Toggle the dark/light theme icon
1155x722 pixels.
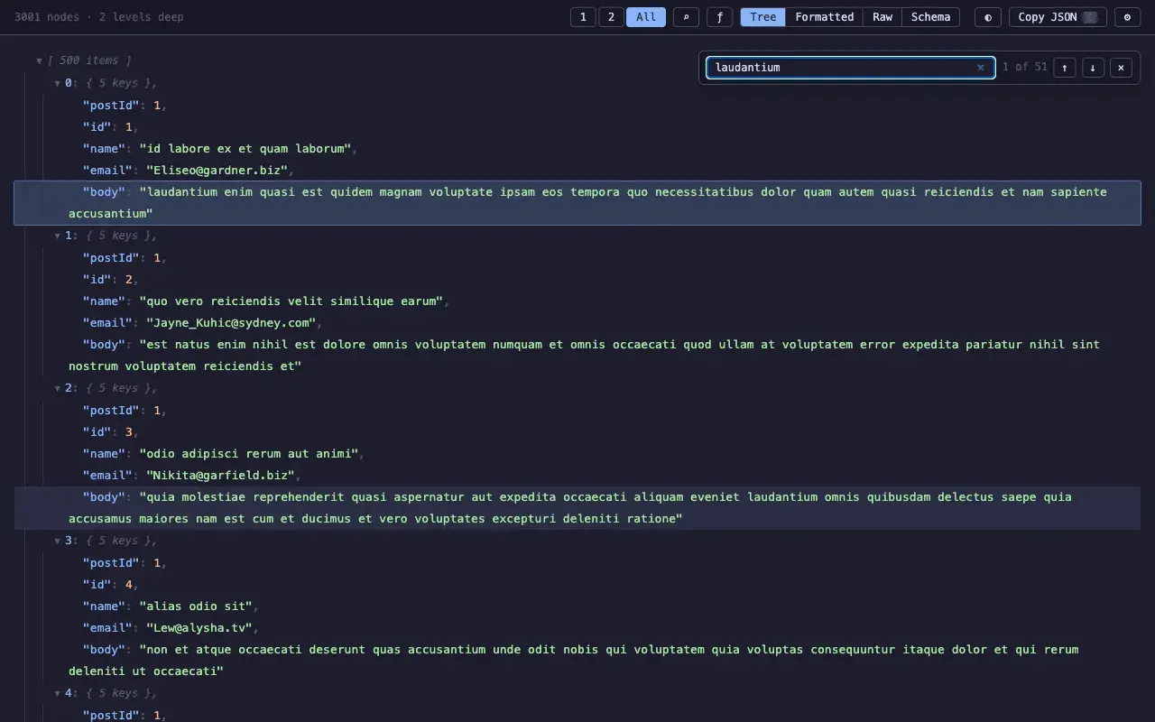987,17
